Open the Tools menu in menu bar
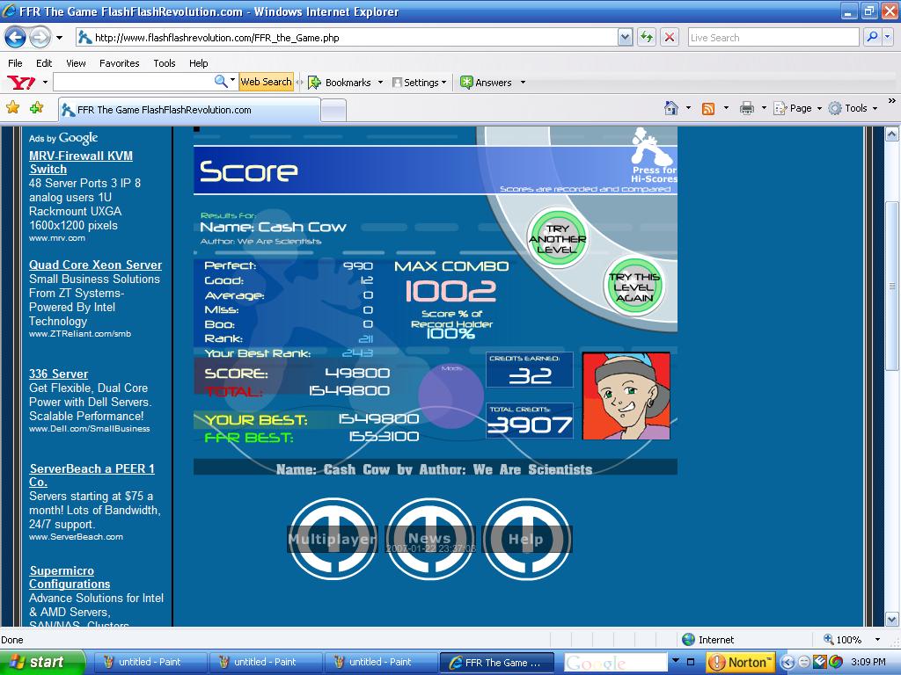 [x=165, y=63]
